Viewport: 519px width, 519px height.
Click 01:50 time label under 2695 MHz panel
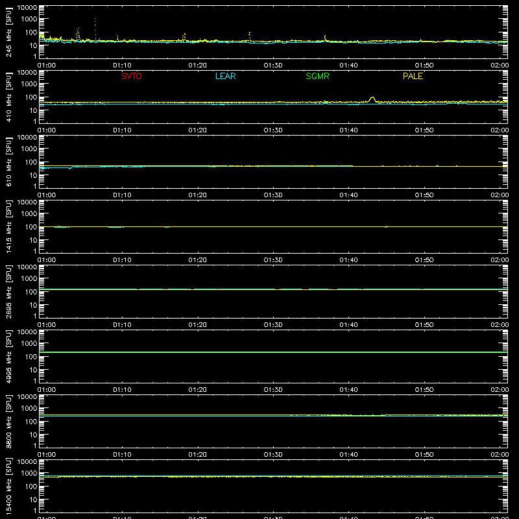424,325
